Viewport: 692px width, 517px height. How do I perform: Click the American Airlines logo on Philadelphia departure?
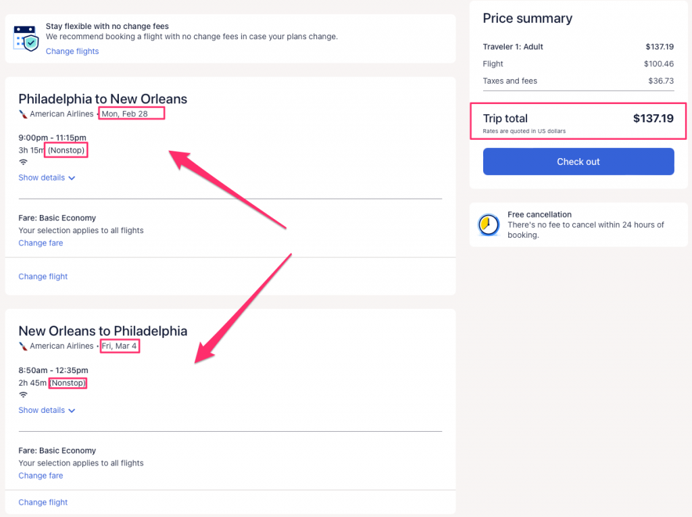click(x=23, y=114)
